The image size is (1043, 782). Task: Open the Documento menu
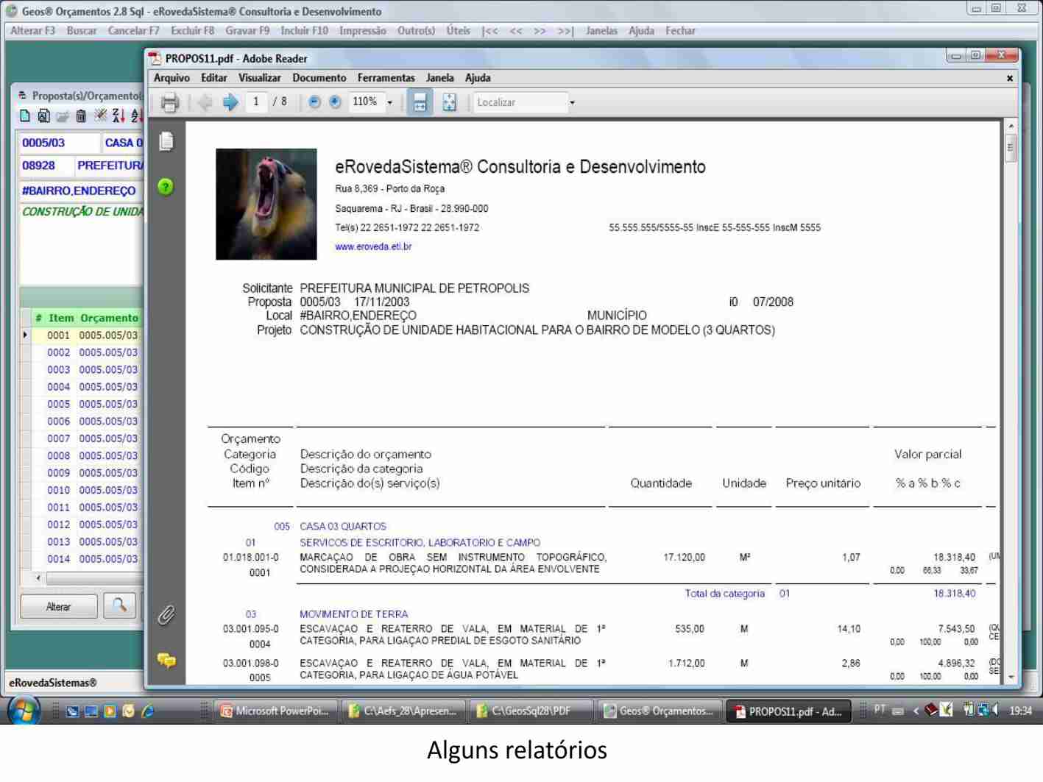[x=319, y=78]
